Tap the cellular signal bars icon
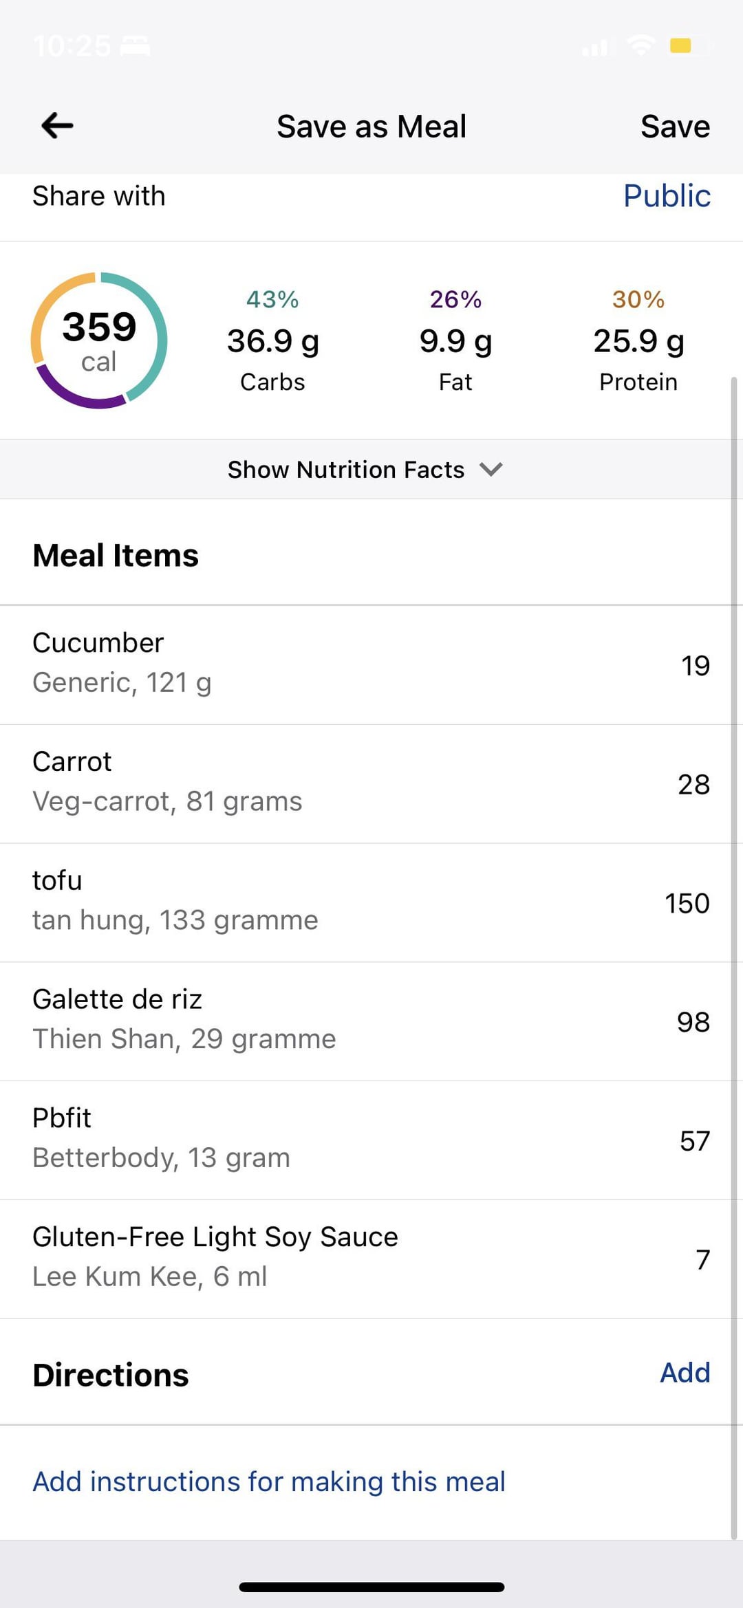Screen dimensions: 743x1608 pos(595,47)
